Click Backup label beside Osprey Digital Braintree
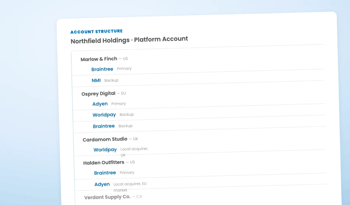 coord(125,126)
